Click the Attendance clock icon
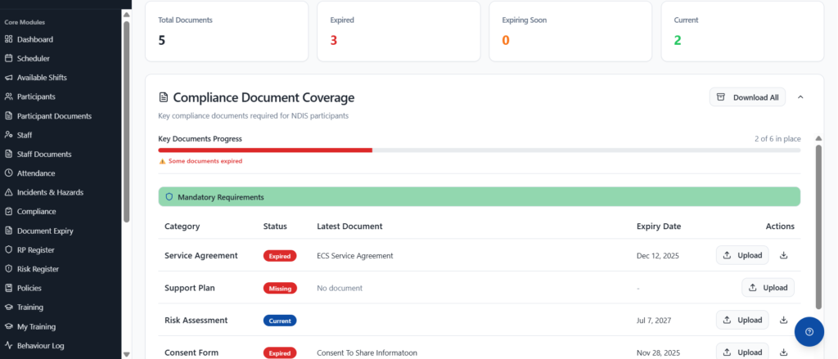Image resolution: width=838 pixels, height=359 pixels. pos(8,173)
